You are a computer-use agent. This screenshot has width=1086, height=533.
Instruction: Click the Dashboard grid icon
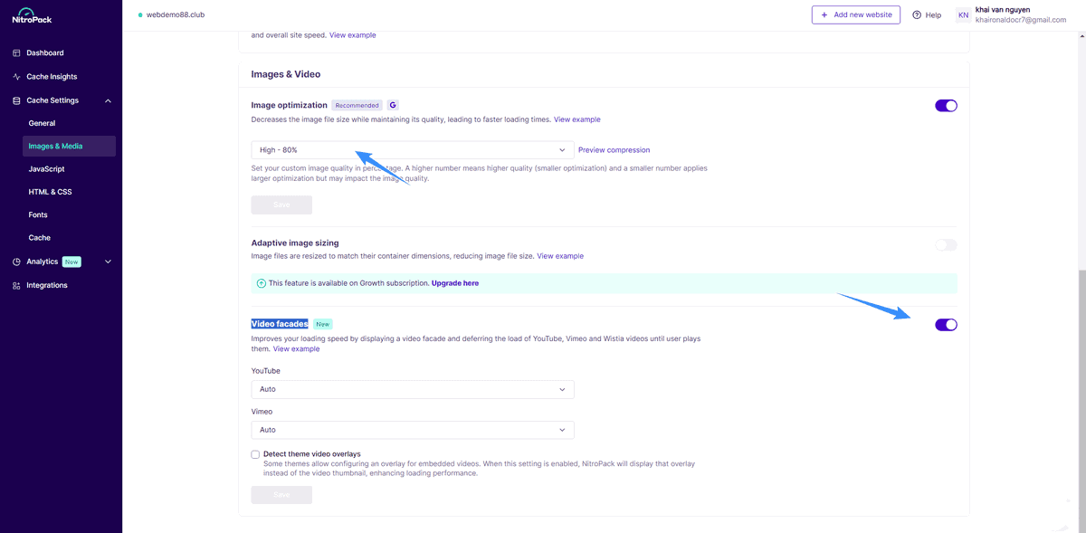point(16,53)
